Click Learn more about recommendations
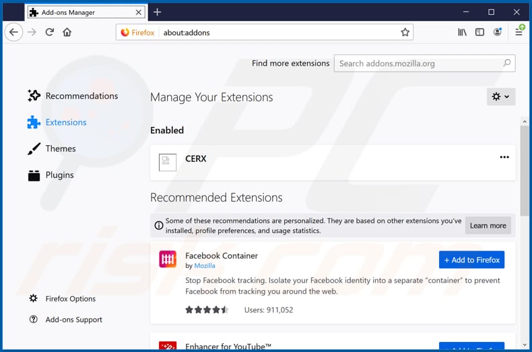Screen dimensions: 532x352 (x=488, y=226)
